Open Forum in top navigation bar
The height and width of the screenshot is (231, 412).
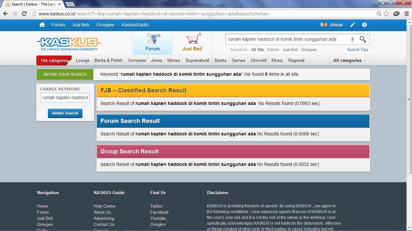58,25
